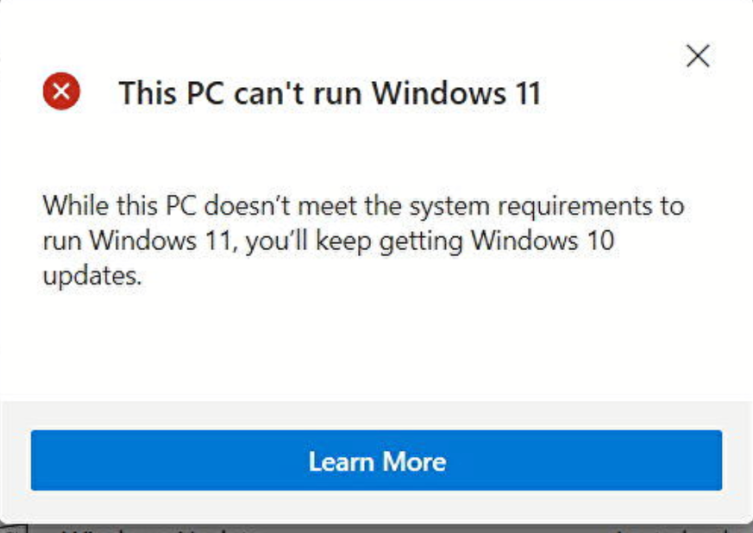
Task: Click the "This PC can't run Windows 11" heading
Action: click(x=329, y=92)
